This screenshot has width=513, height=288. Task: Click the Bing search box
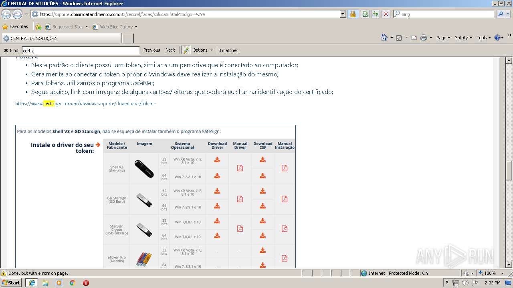click(444, 14)
